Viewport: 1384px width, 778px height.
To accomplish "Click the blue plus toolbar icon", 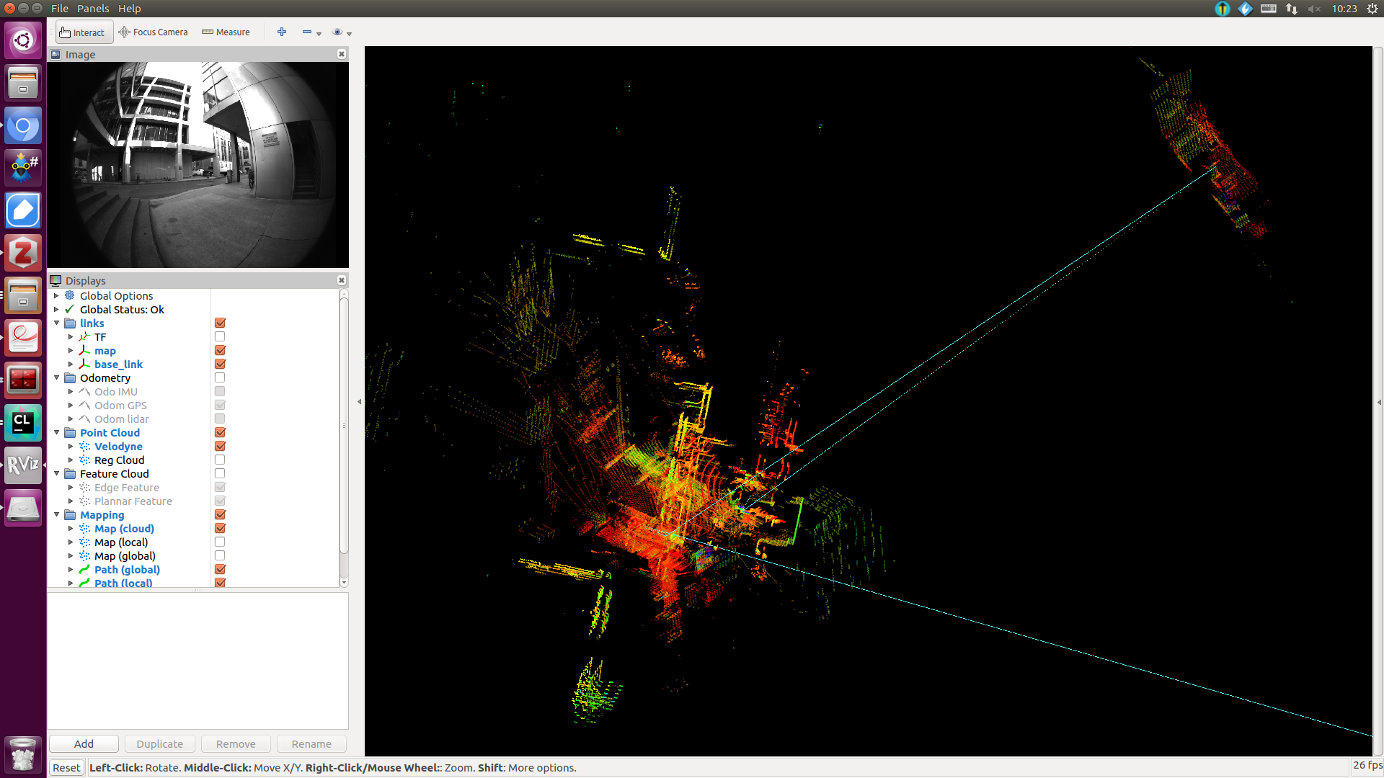I will (282, 32).
